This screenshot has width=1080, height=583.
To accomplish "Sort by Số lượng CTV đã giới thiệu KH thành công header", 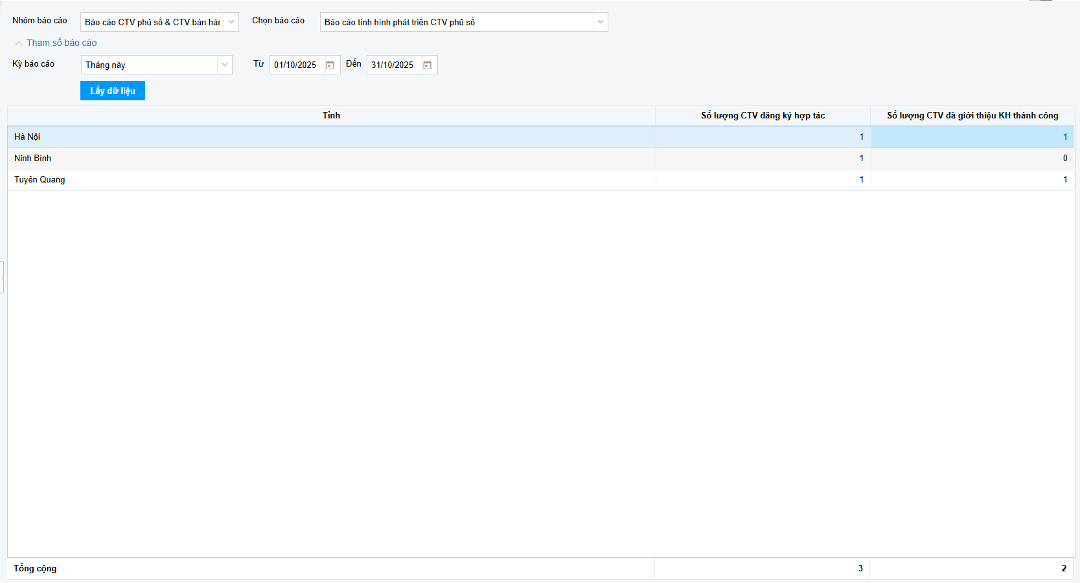I will tap(972, 116).
